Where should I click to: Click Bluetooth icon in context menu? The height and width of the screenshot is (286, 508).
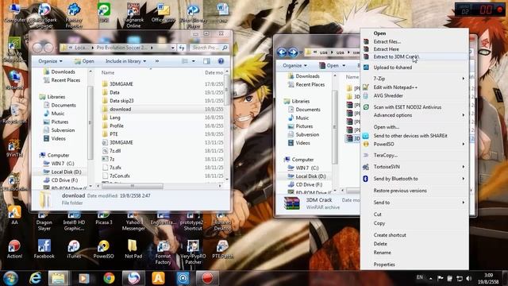366,179
